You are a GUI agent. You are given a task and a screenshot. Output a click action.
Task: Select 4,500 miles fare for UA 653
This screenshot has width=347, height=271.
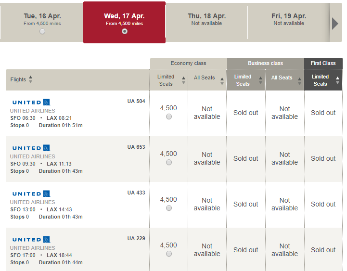[x=168, y=162]
